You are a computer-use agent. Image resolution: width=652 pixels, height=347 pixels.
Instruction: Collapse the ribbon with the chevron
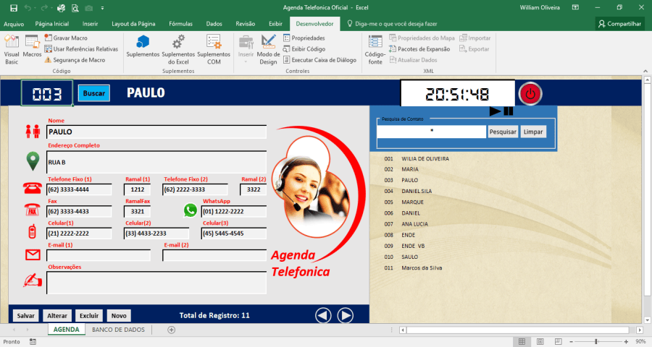pyautogui.click(x=645, y=71)
